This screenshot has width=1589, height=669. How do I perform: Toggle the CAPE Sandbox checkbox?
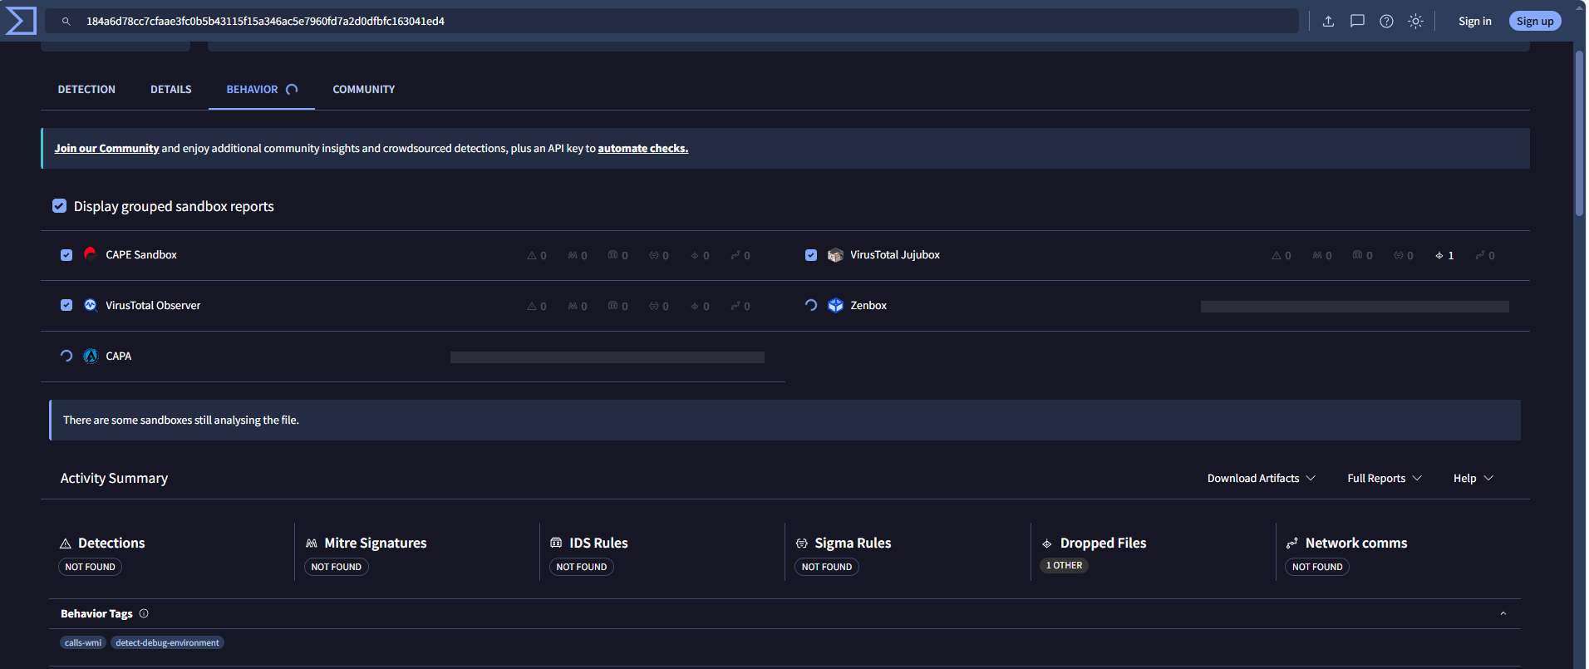click(66, 255)
